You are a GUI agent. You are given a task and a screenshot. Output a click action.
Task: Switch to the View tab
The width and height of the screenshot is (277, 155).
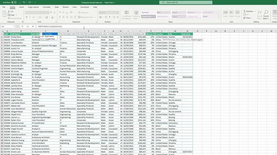click(74, 7)
